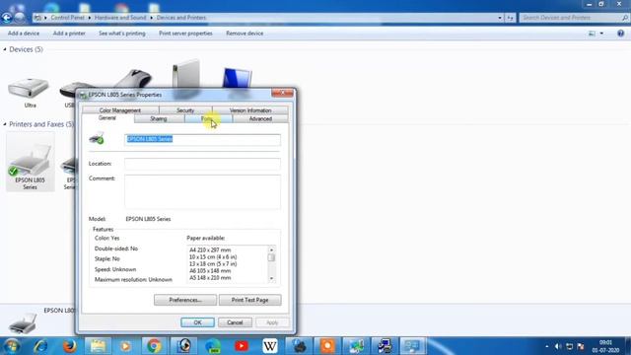Click the volume speaker tray icon
Viewport: 631px width, 355px height.
pos(558,346)
